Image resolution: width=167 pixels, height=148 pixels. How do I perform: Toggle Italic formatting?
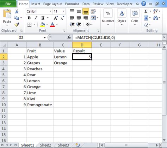(36, 18)
